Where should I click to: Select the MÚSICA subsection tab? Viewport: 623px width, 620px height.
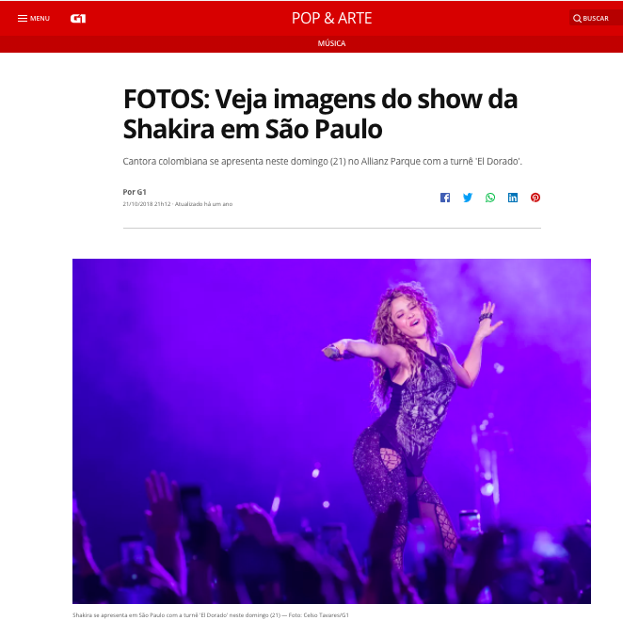[332, 43]
